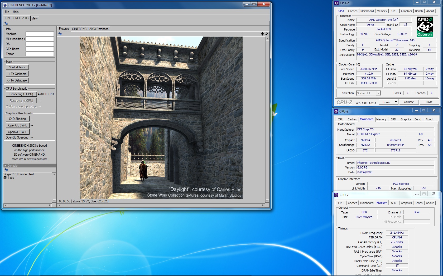Run the Rendering (1 CPU) benchmark
This screenshot has height=276, width=443.
[x=21, y=94]
